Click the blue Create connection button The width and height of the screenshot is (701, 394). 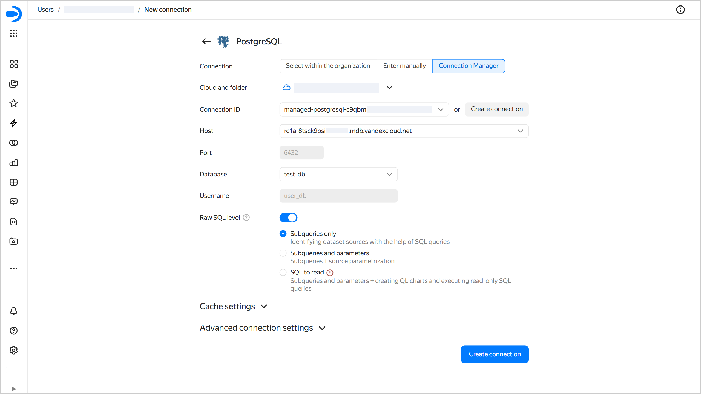[495, 354]
